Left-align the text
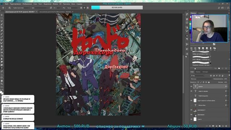The image size is (231, 130). tap(81, 8)
